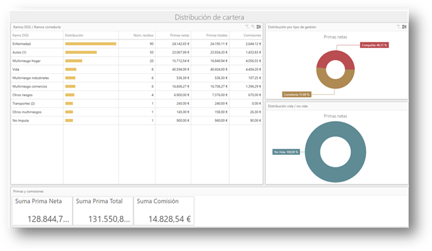Image resolution: width=432 pixels, height=251 pixels.
Task: Select the Transportes (2) row
Action: click(137, 103)
